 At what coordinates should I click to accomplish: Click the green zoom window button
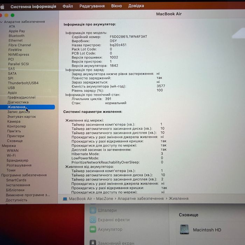[x=13, y=15]
